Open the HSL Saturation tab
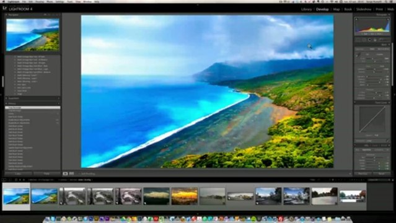396x223 pixels. [x=366, y=150]
